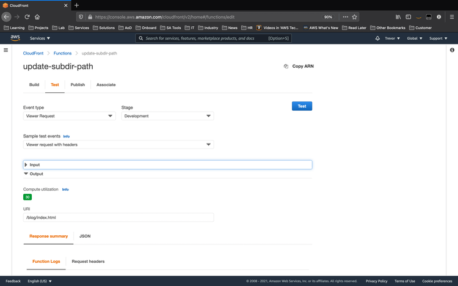Open the info panel icon at right edge
This screenshot has width=458, height=286.
pyautogui.click(x=452, y=50)
